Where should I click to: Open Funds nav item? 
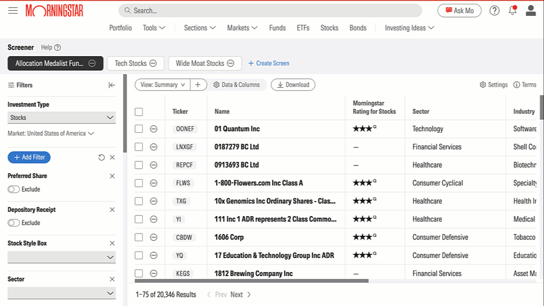point(277,28)
